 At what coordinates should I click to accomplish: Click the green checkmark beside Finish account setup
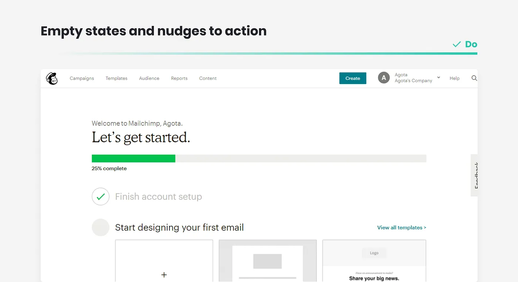pyautogui.click(x=101, y=197)
